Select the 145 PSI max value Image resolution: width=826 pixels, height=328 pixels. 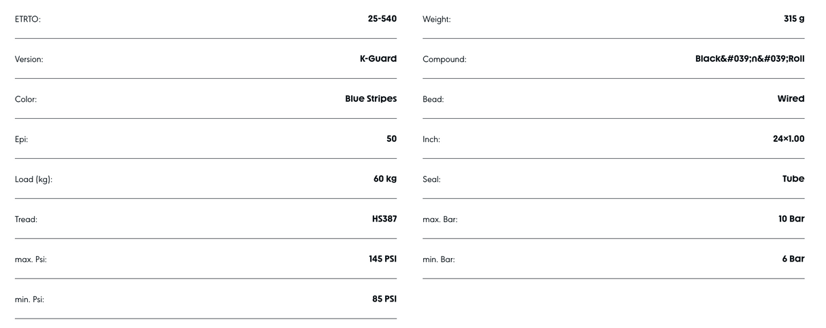pyautogui.click(x=382, y=259)
